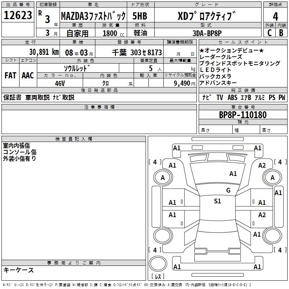Click the inspection date 08年03月
Screen dimensions: 289x289
coord(79,53)
